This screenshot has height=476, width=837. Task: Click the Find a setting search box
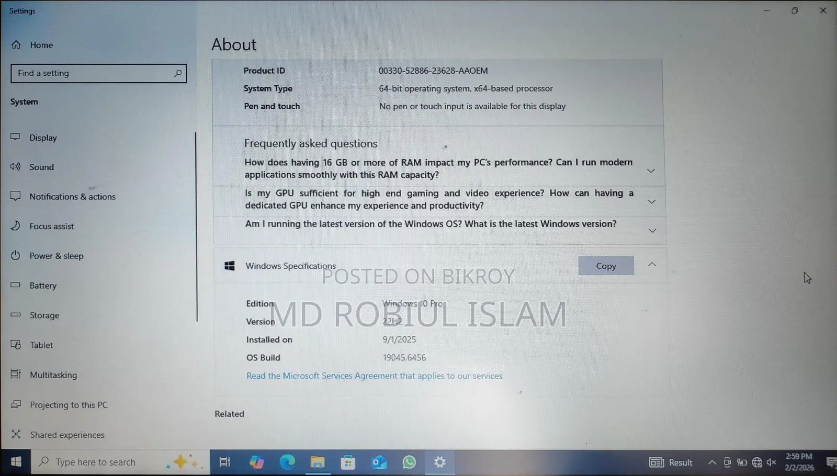pyautogui.click(x=98, y=73)
